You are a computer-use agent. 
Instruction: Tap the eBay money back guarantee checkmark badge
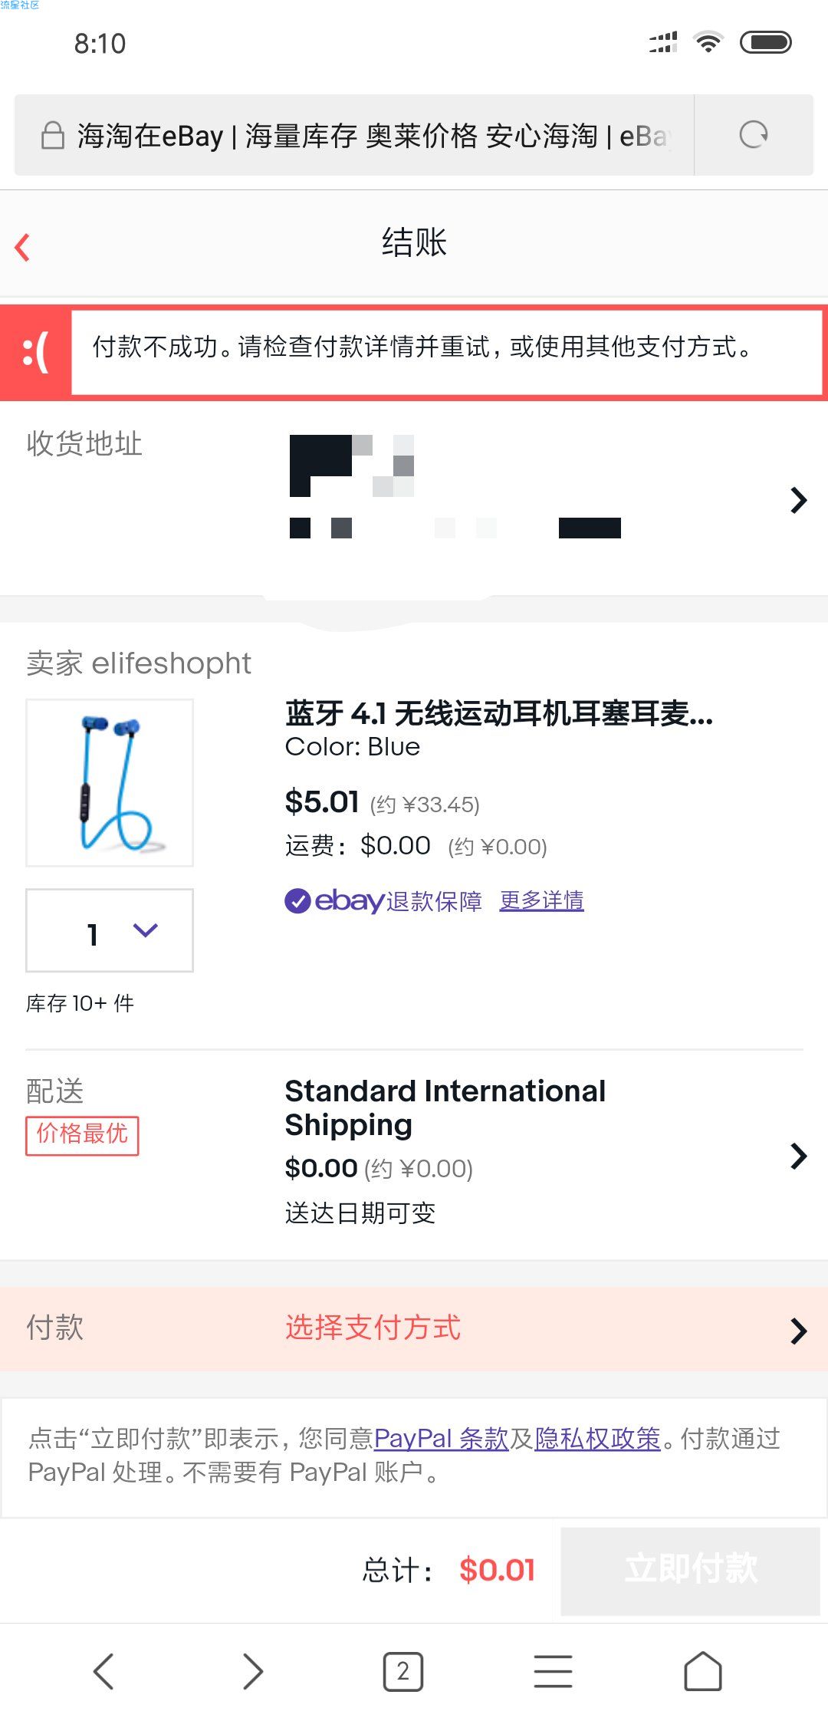click(297, 900)
